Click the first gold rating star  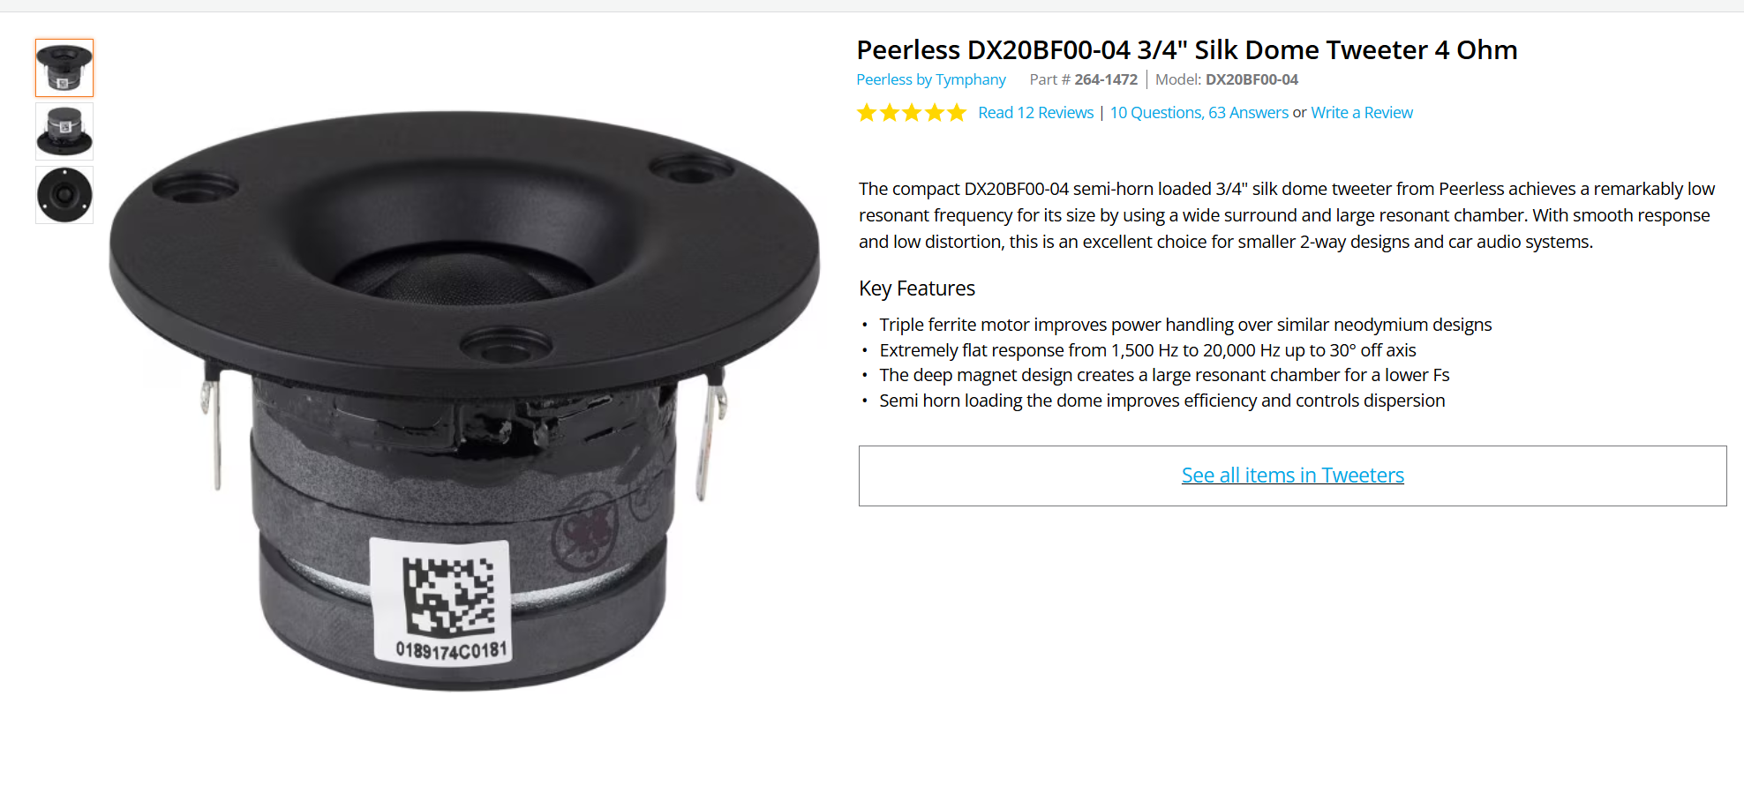pos(867,113)
